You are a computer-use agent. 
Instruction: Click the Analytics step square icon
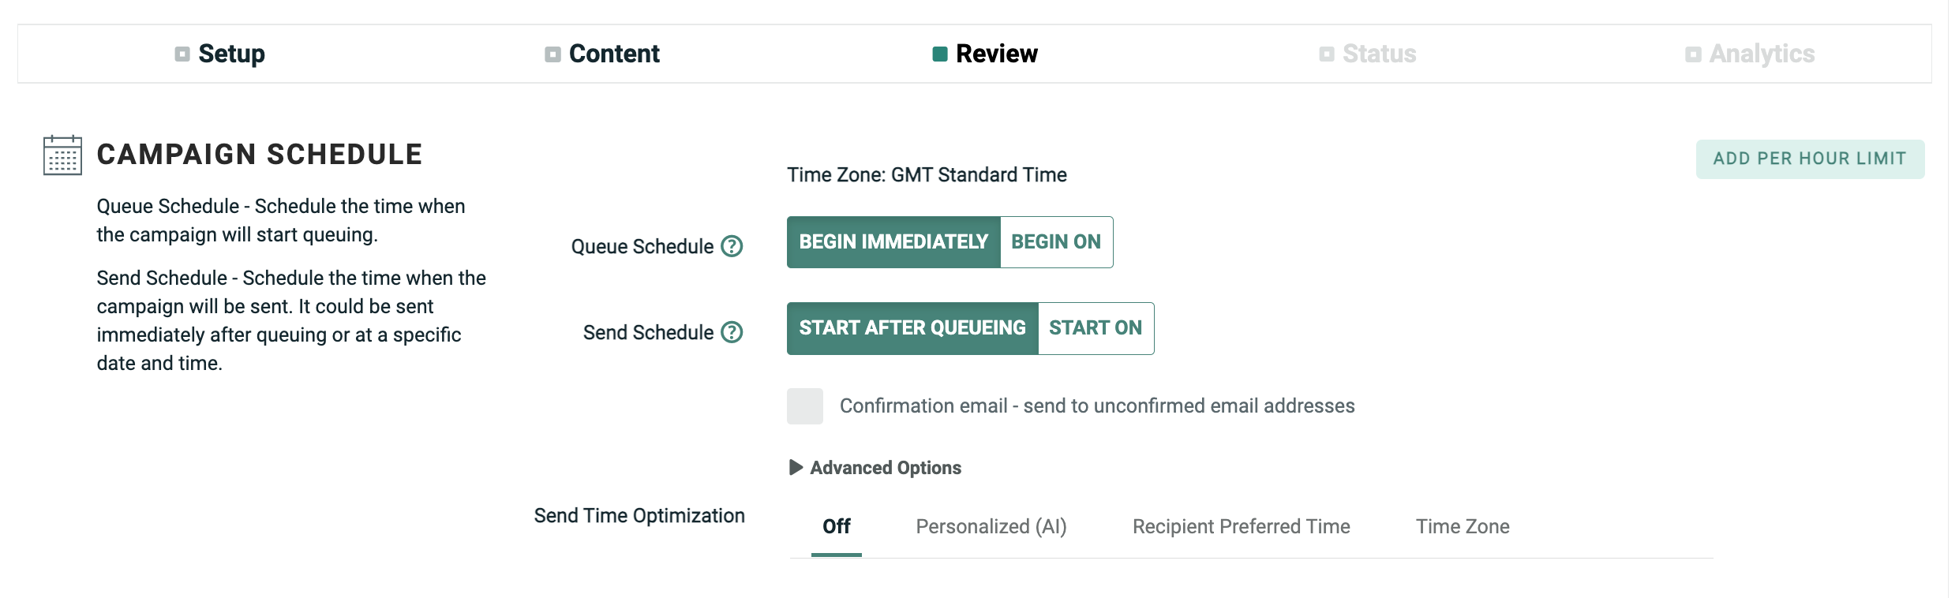pyautogui.click(x=1693, y=54)
